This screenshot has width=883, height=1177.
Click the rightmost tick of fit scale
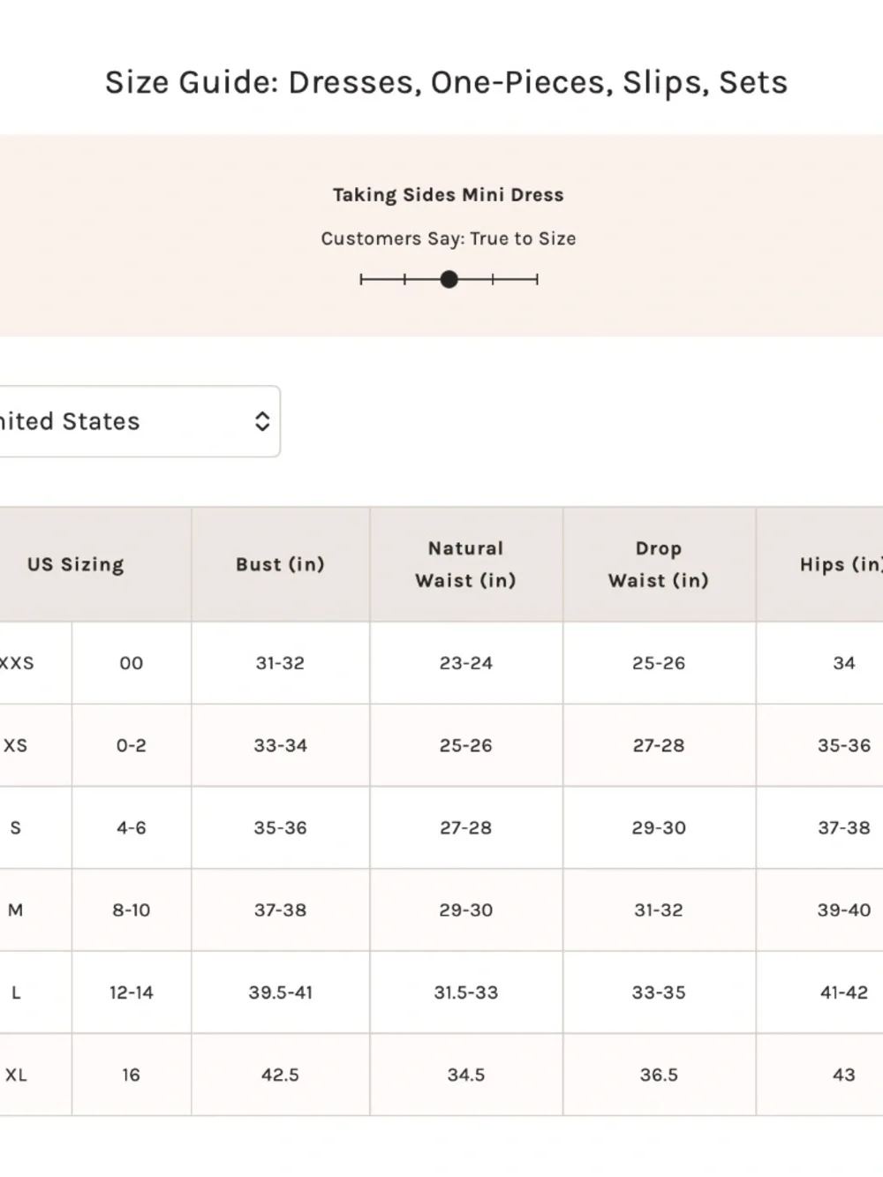click(x=537, y=280)
